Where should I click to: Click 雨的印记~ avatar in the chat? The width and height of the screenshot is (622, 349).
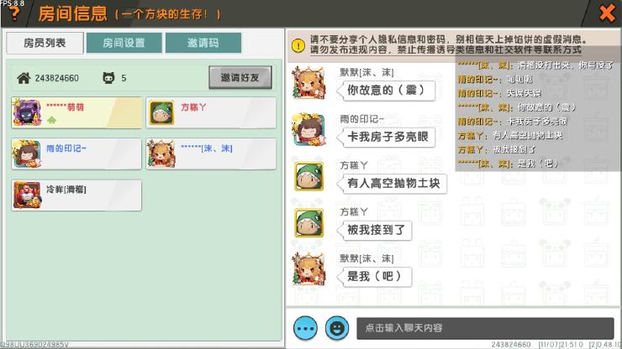pyautogui.click(x=308, y=129)
